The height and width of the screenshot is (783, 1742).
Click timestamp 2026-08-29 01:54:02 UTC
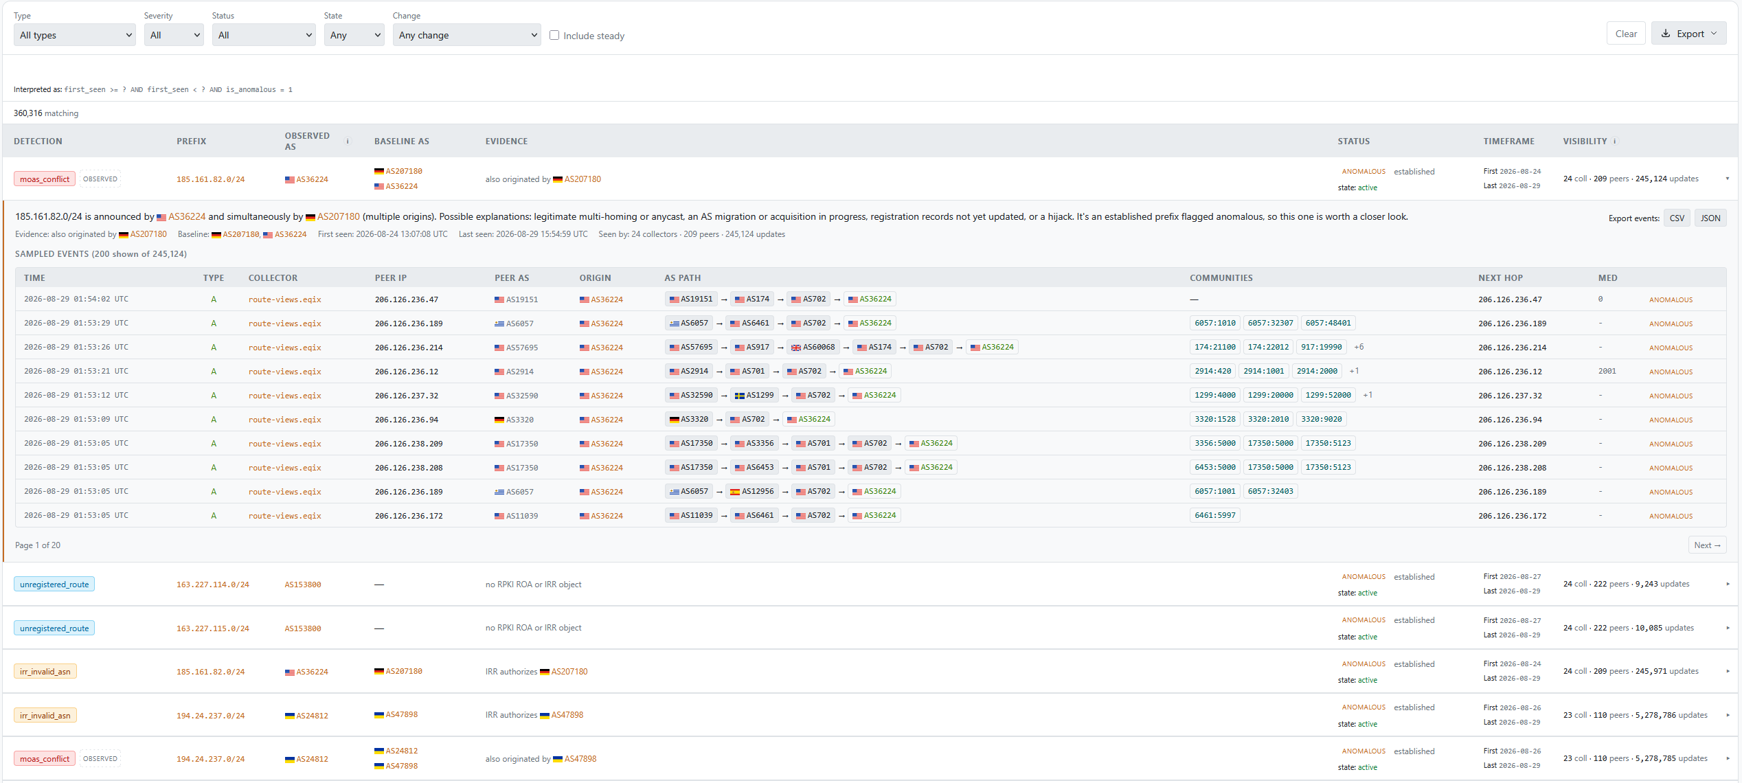tap(76, 299)
